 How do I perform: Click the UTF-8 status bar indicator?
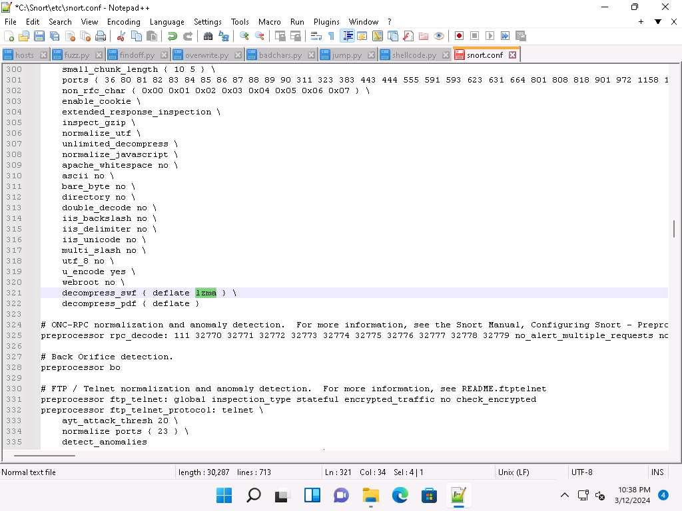click(x=581, y=472)
